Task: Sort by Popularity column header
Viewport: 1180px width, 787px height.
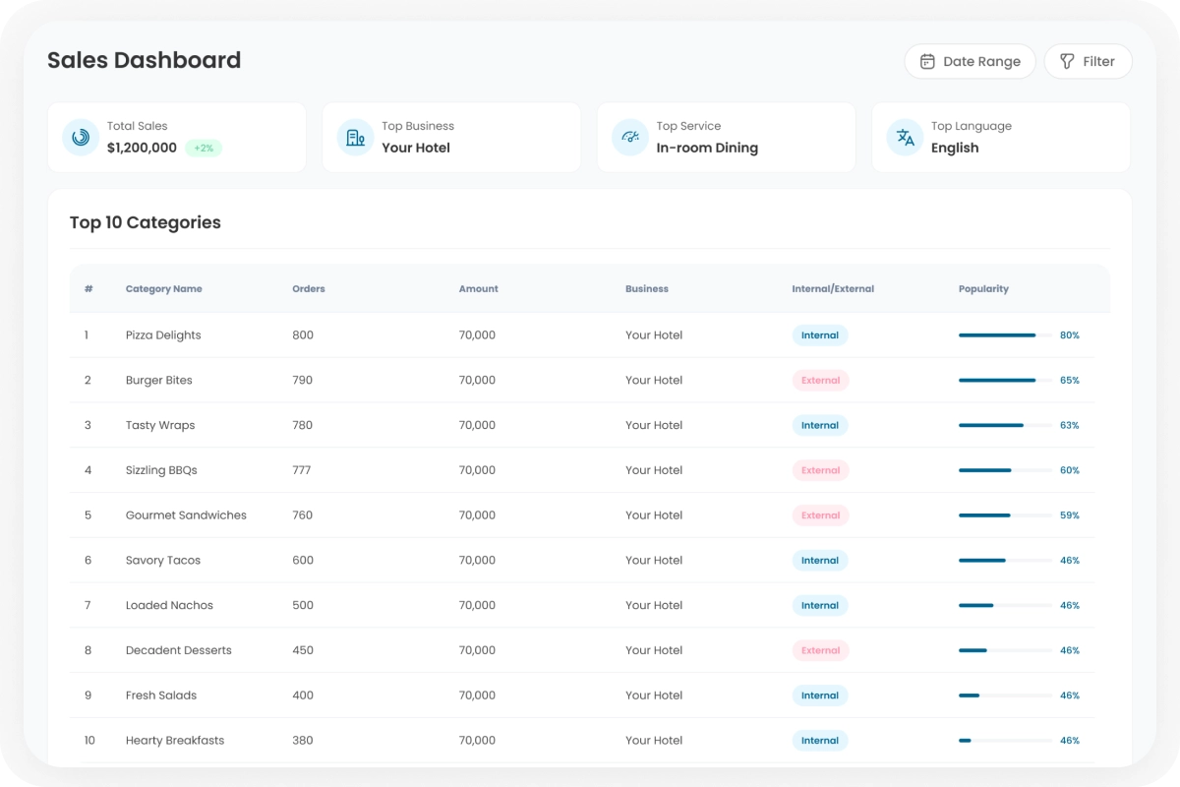Action: 983,289
